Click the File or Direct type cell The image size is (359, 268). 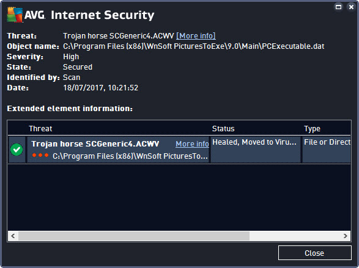click(x=327, y=150)
